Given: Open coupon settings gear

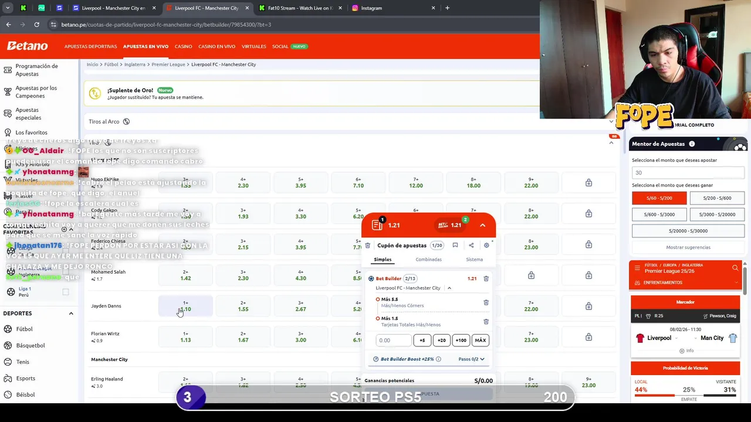Looking at the screenshot, I should pos(486,246).
